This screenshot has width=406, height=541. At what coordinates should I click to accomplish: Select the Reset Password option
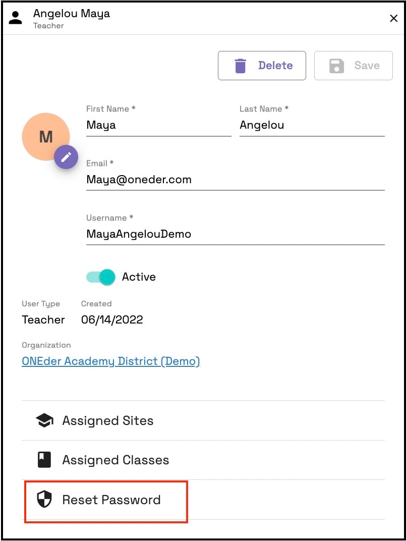click(111, 500)
